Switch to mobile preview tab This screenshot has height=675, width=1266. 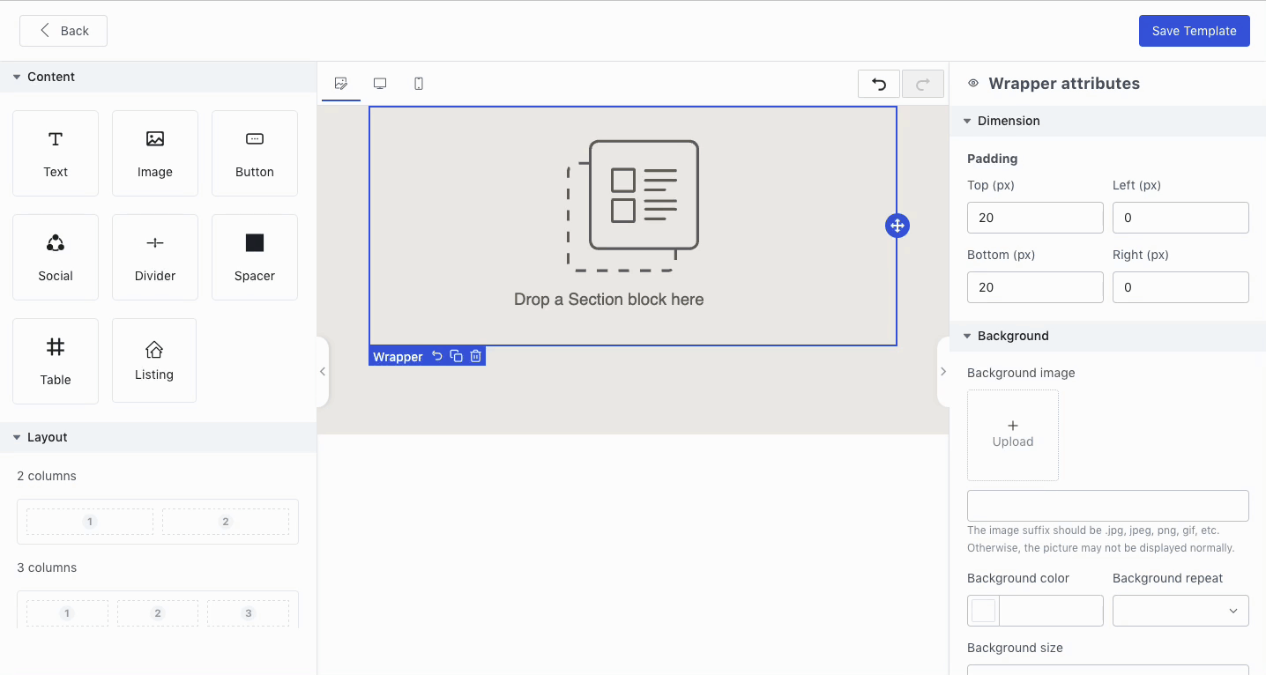pyautogui.click(x=419, y=84)
